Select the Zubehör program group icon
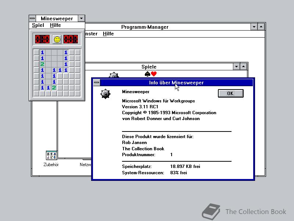Viewport: 294px width, 221px height. pyautogui.click(x=51, y=155)
